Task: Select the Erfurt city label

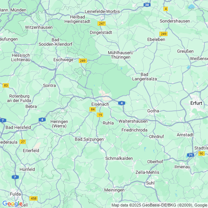Action: (196, 103)
